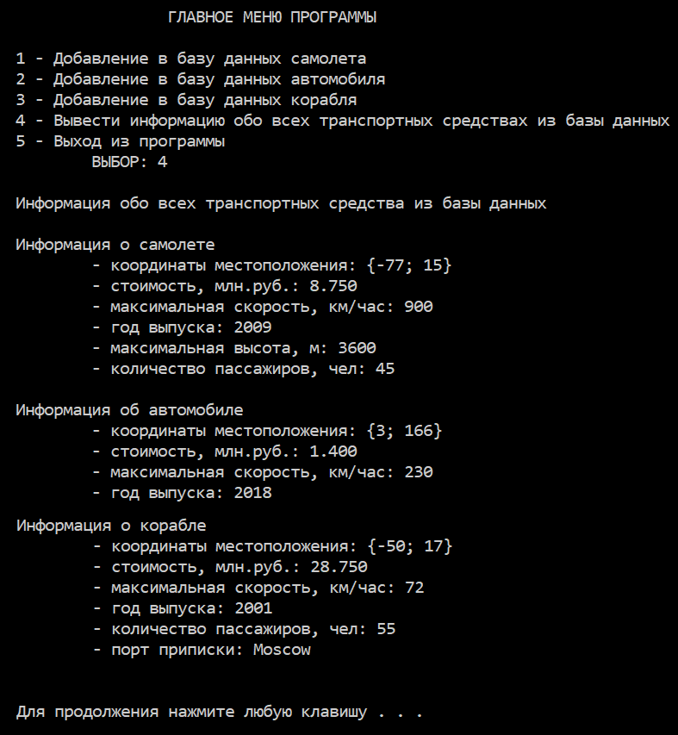Click option 5 Выход из программы

[x=121, y=141]
